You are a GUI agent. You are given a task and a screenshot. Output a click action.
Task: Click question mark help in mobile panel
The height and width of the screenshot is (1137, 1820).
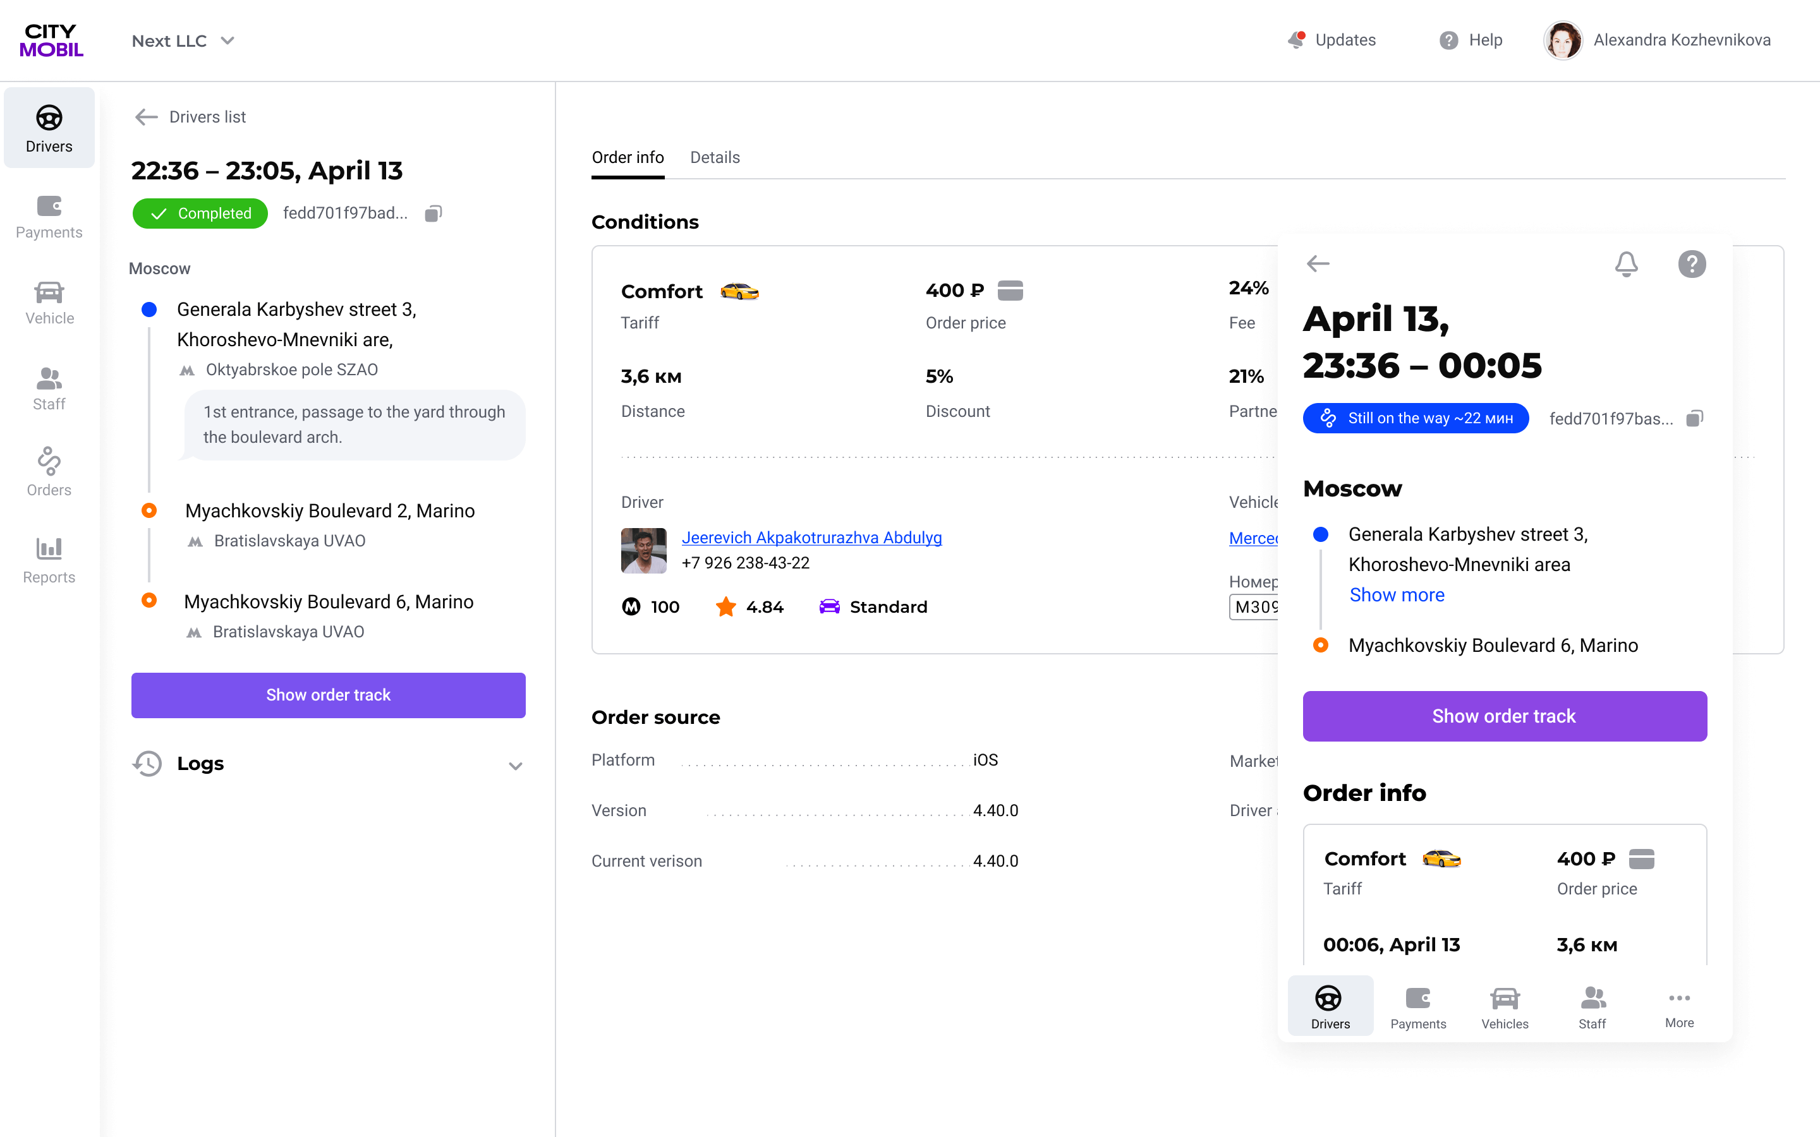(x=1691, y=264)
